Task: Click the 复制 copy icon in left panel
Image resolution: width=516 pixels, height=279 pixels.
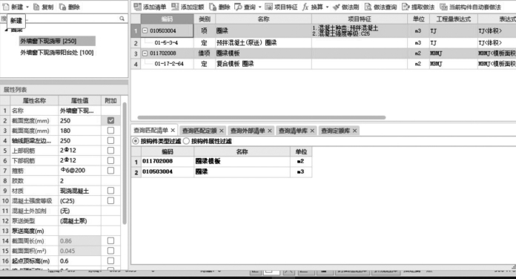Action: coord(36,7)
